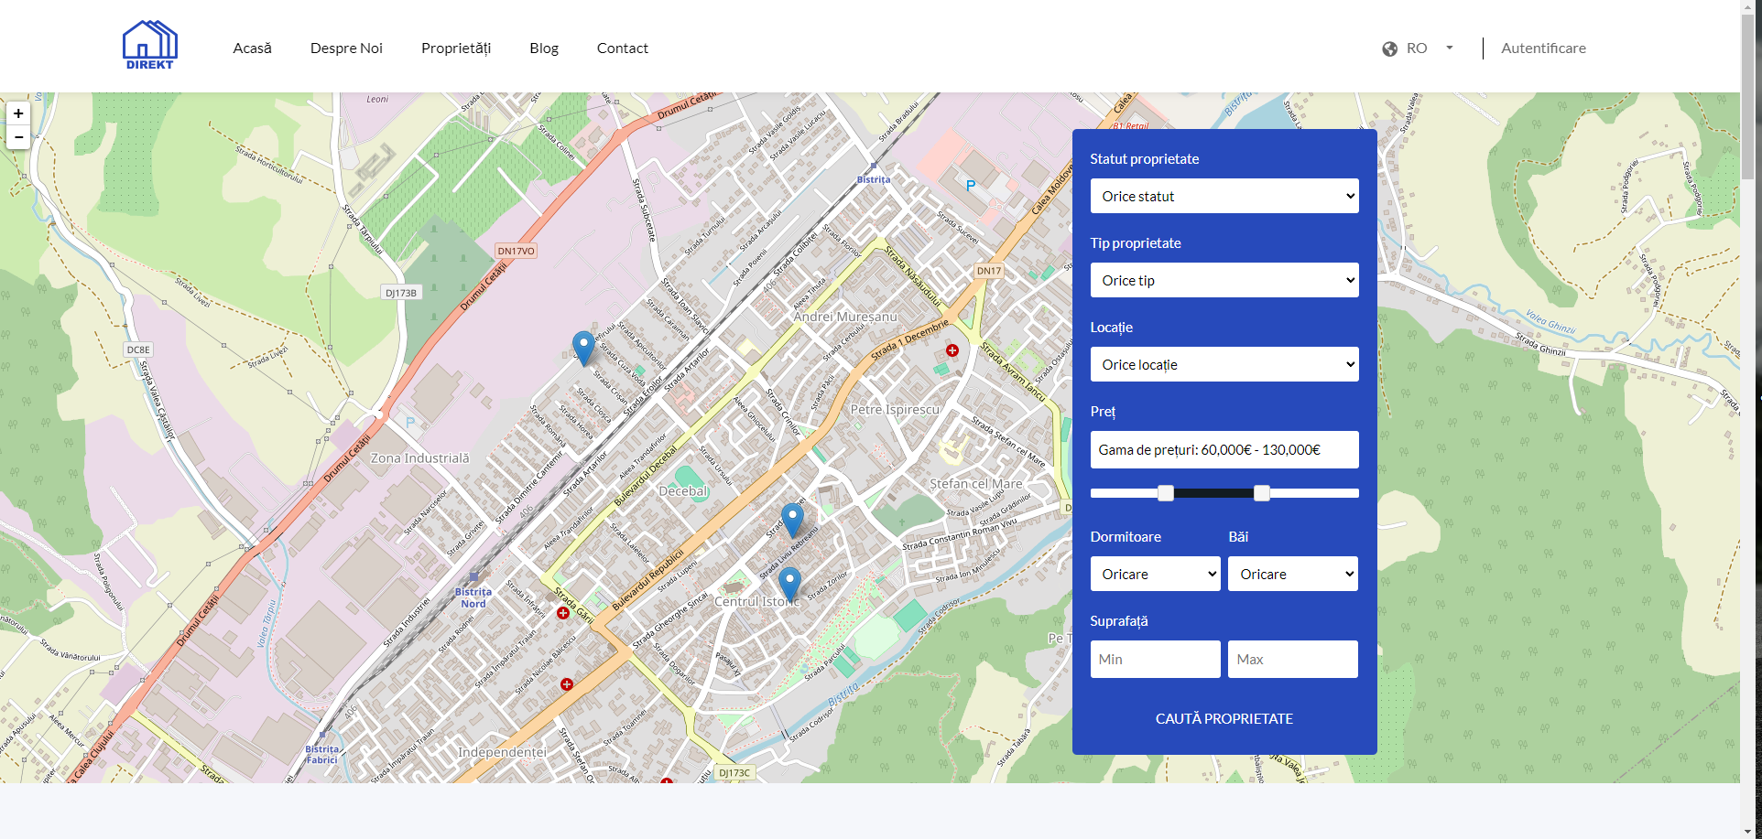Open the Băi dropdown

tap(1292, 574)
